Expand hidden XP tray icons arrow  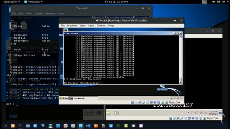point(172,98)
